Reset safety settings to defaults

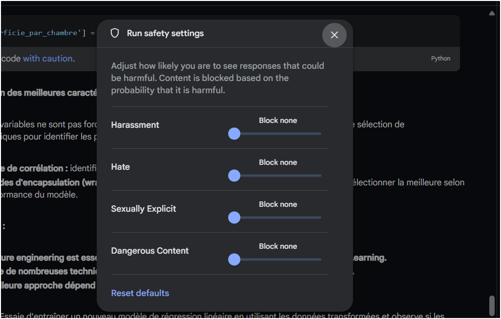(x=140, y=293)
